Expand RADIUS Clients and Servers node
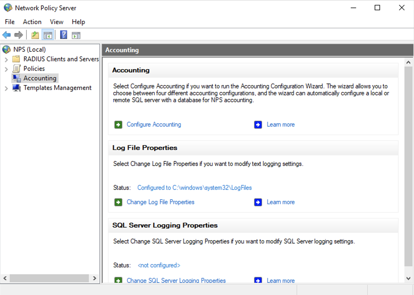This screenshot has height=295, width=414. [x=6, y=60]
